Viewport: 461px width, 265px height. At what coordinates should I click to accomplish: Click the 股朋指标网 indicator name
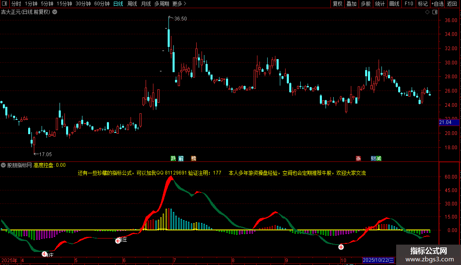point(20,165)
